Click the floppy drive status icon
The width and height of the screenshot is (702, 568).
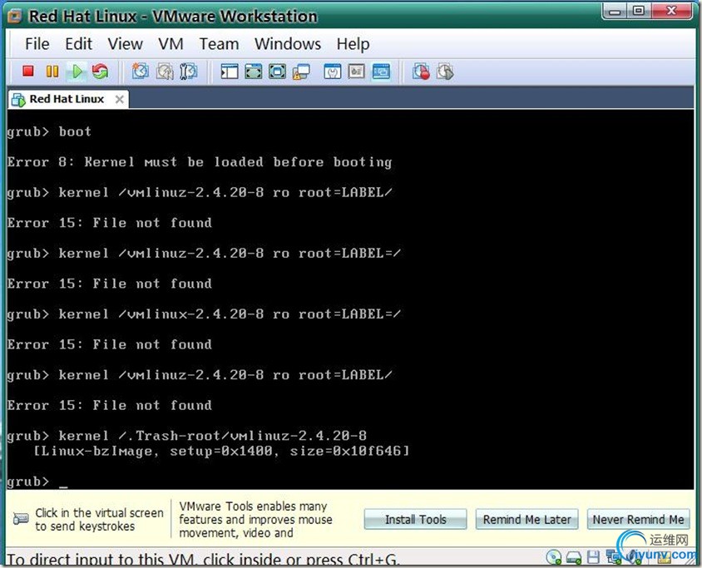coord(593,558)
